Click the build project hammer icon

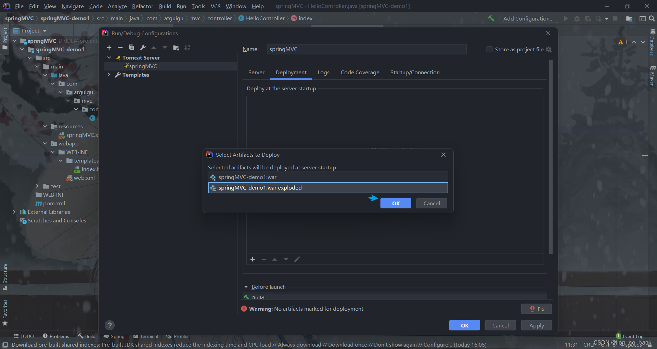click(491, 18)
